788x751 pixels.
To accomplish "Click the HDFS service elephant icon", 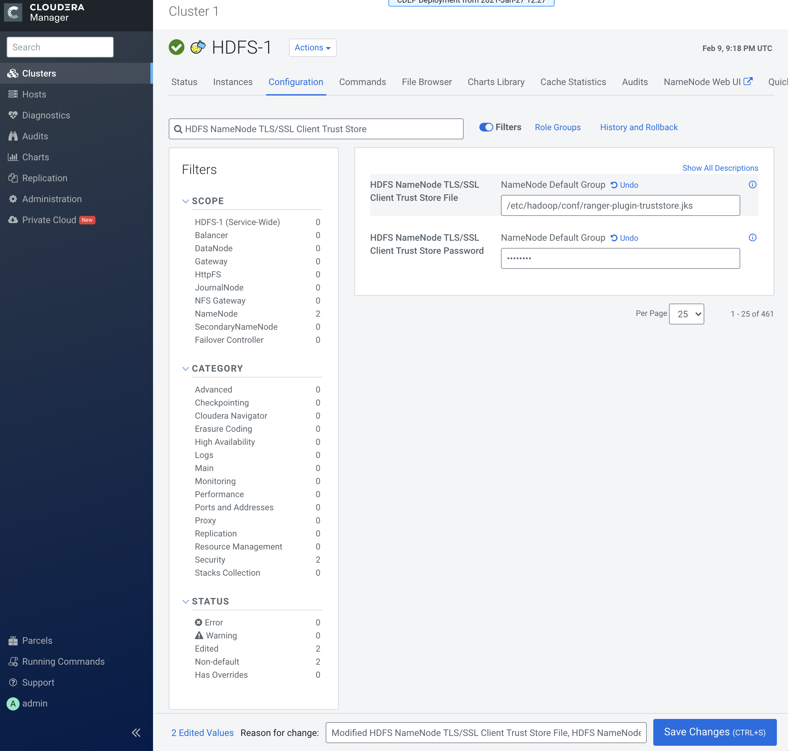I will pos(198,47).
